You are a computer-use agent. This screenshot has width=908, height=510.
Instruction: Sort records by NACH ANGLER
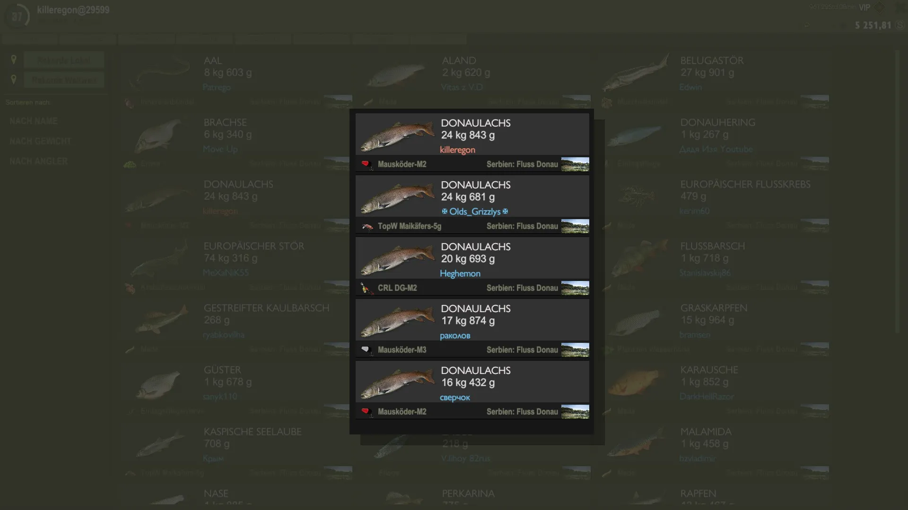coord(39,161)
